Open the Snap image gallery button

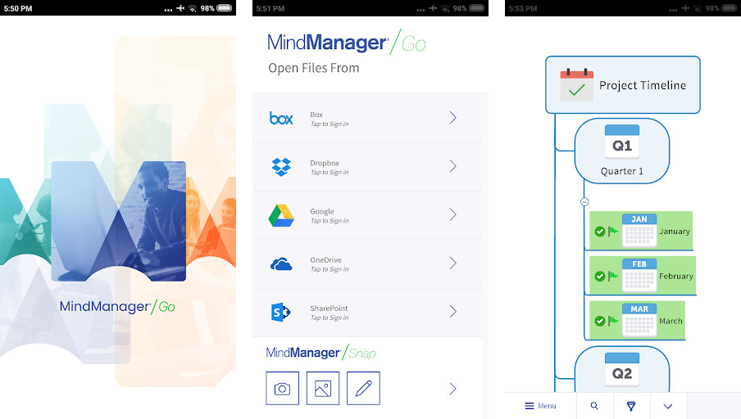click(x=323, y=389)
